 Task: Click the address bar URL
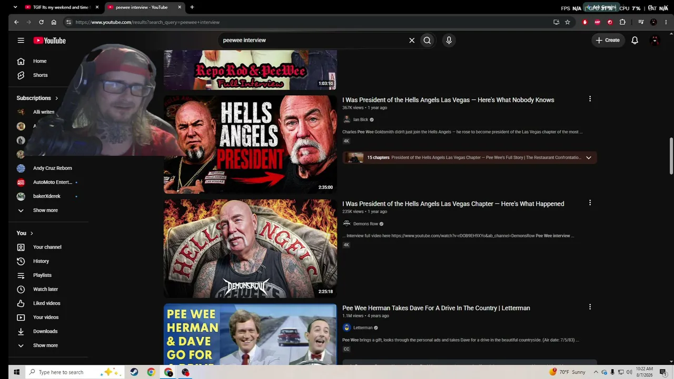[x=147, y=22]
